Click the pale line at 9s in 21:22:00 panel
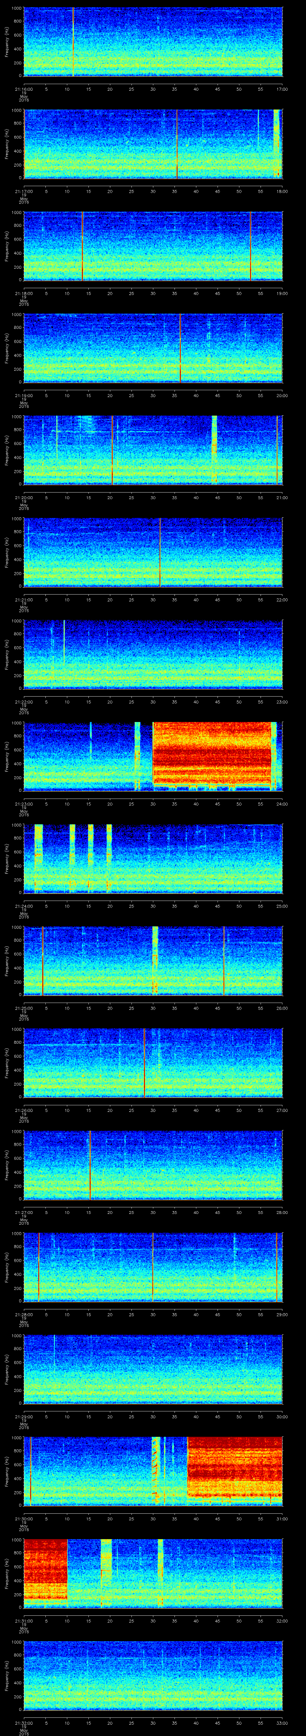 click(x=64, y=644)
